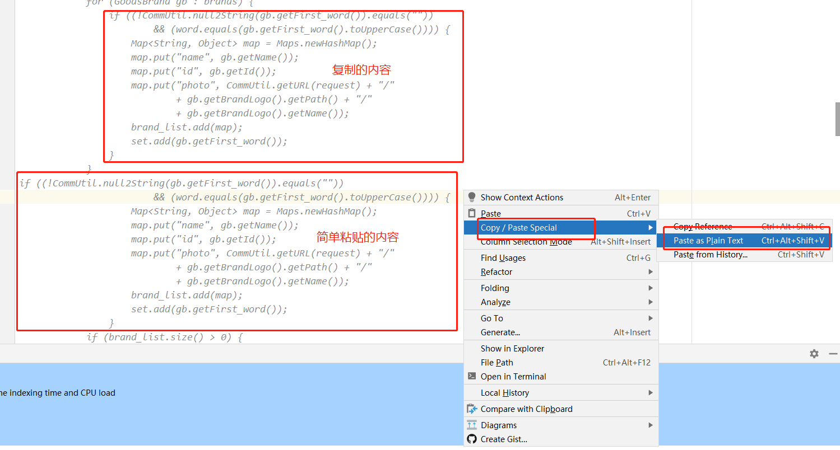Click the Compare with Clipboard icon
Viewport: 840px width, 450px height.
[x=471, y=409]
